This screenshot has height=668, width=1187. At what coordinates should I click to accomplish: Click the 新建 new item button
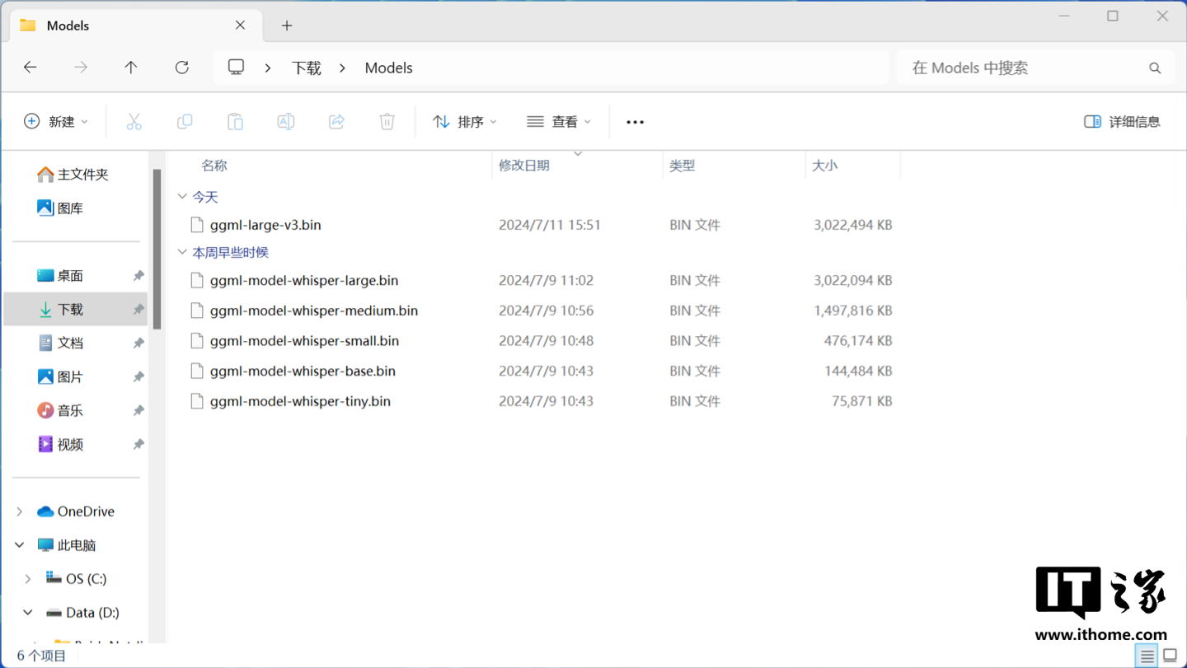(55, 122)
